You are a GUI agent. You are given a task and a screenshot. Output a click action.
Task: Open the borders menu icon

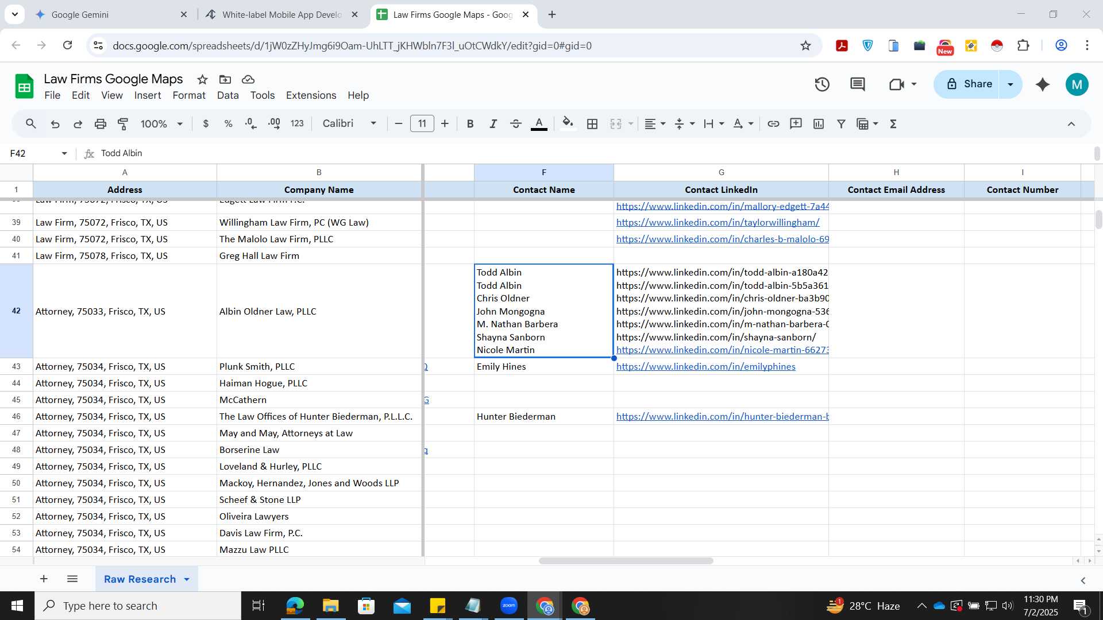point(592,124)
